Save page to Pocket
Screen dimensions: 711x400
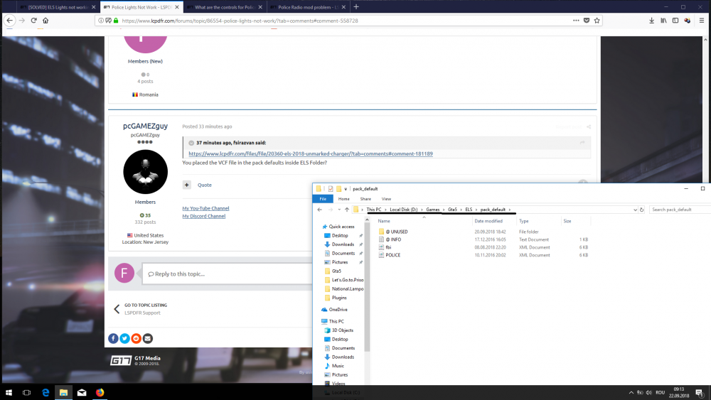[587, 21]
